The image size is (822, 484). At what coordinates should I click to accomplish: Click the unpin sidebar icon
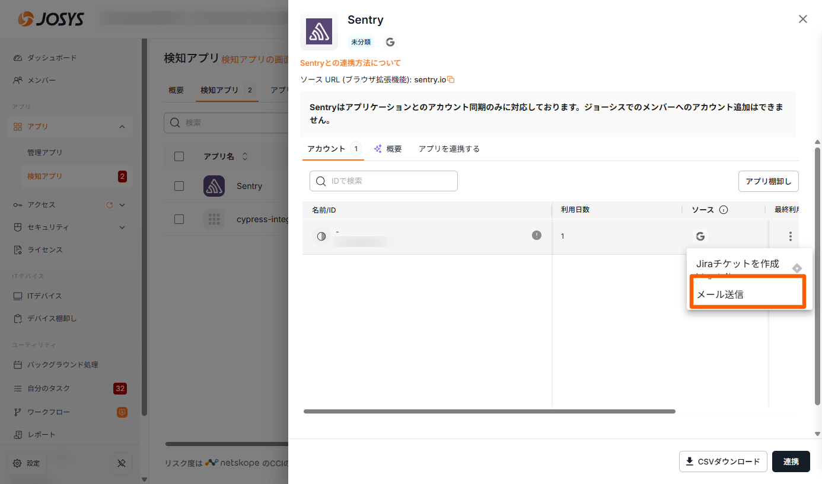pyautogui.click(x=122, y=463)
